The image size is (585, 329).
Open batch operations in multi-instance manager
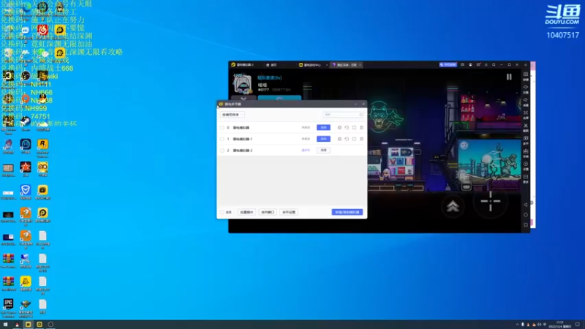246,212
